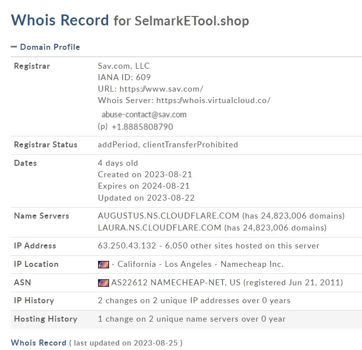Open the https://www.sav.com/ registrar URL

coord(161,89)
